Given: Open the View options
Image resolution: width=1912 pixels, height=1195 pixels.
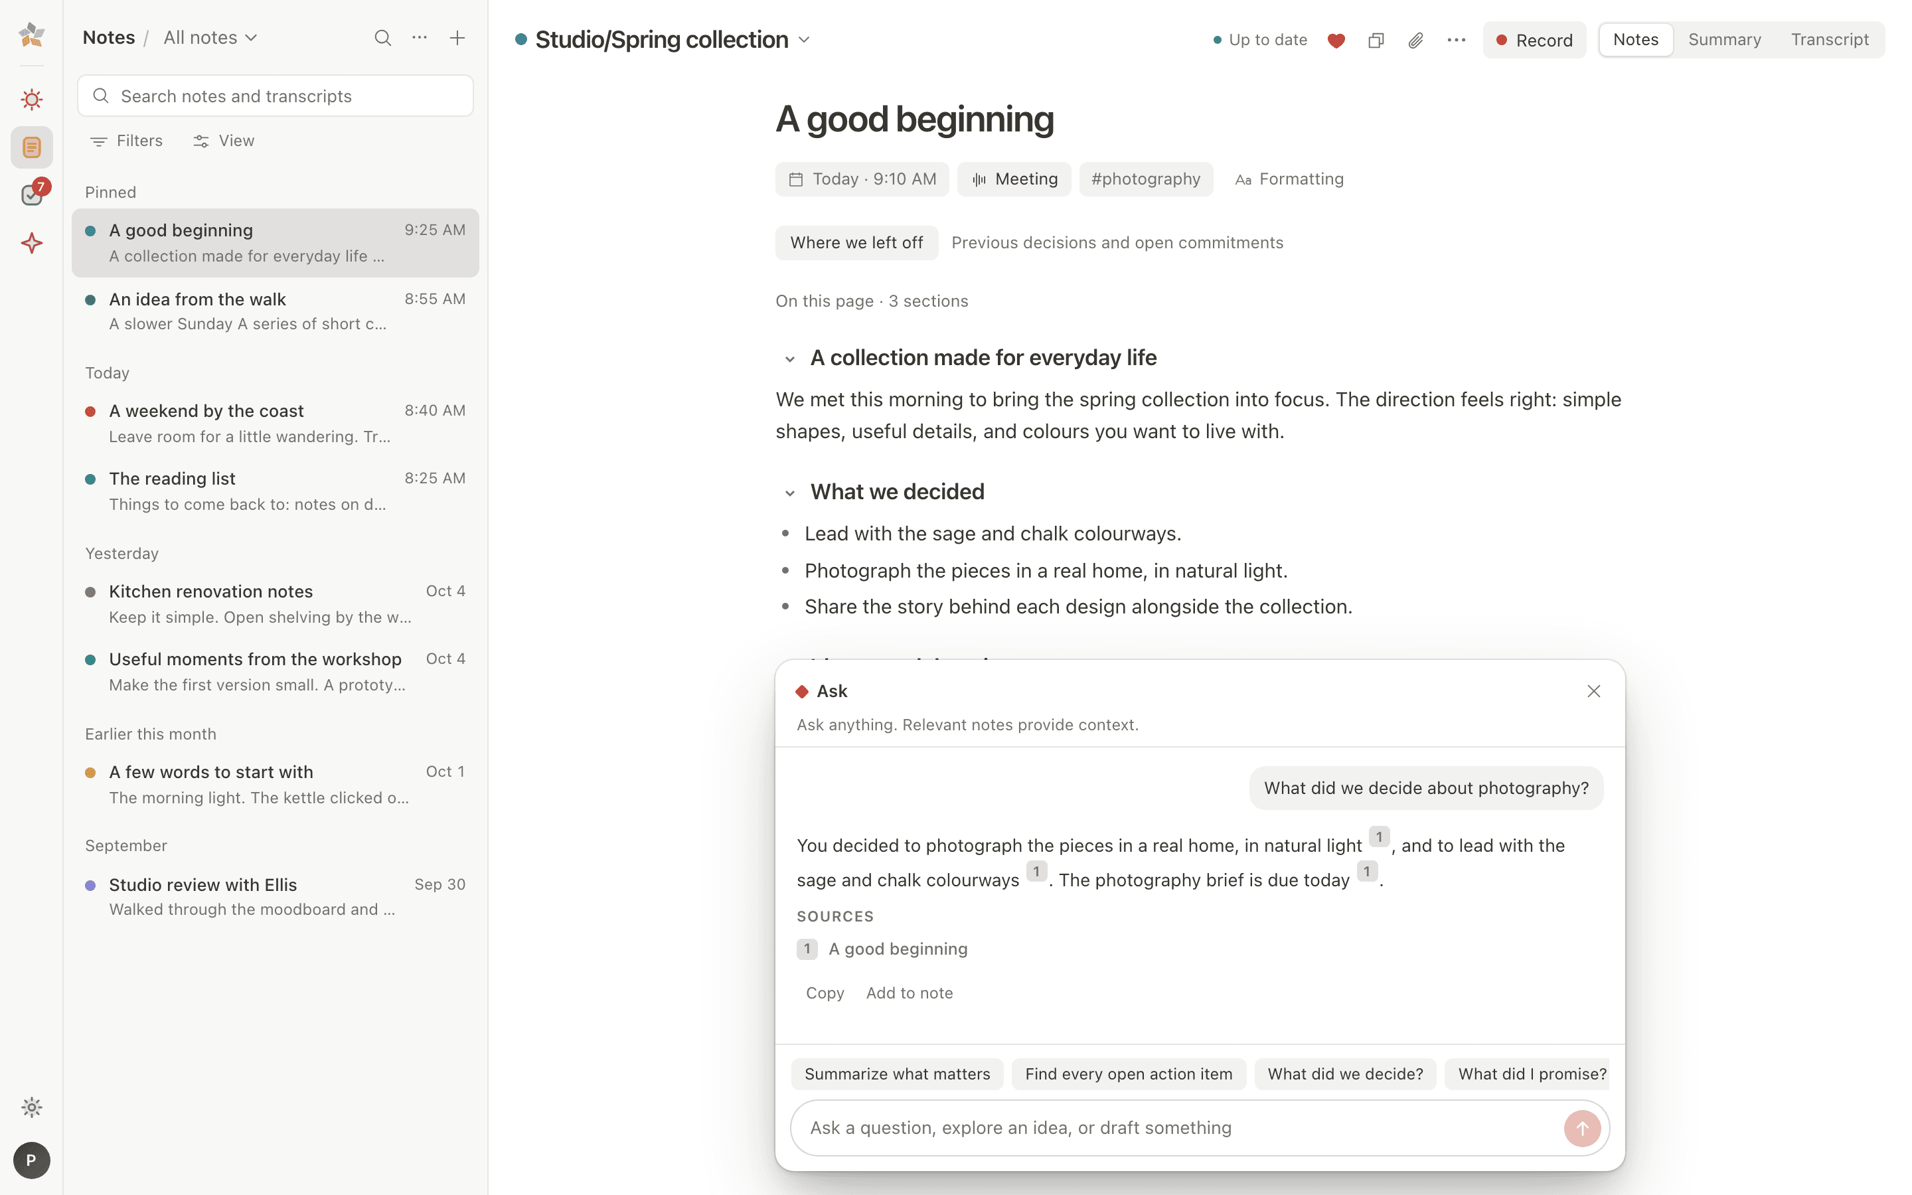Looking at the screenshot, I should [224, 141].
